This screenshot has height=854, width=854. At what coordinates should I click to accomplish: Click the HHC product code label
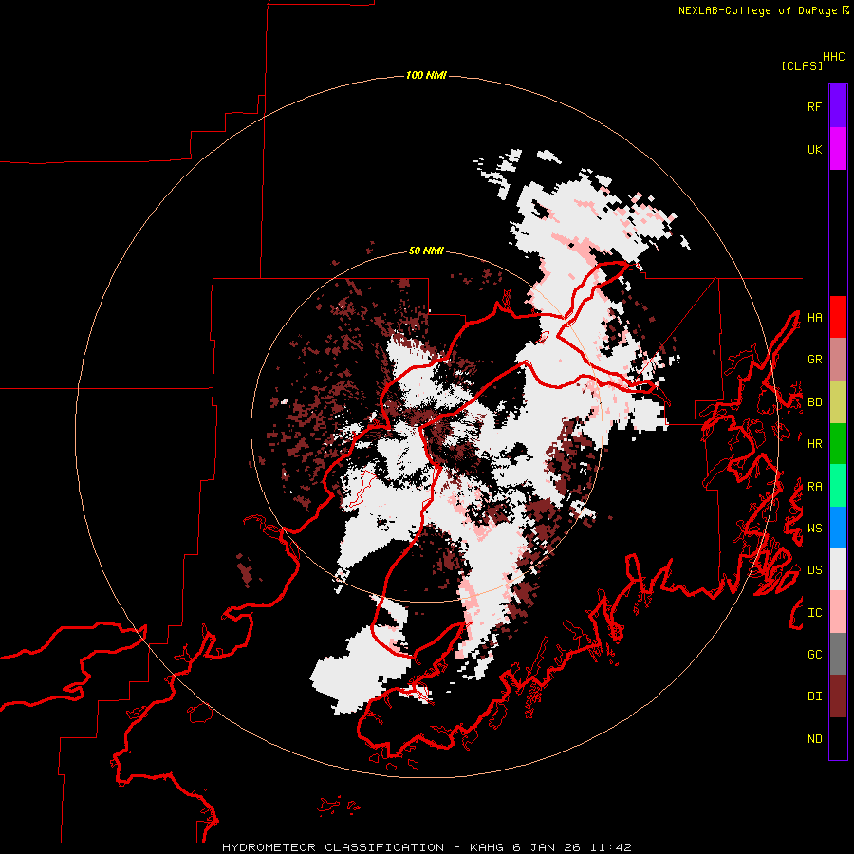click(834, 57)
